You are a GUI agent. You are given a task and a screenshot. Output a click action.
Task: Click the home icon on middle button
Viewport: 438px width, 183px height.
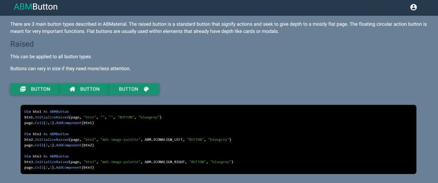tap(72, 89)
